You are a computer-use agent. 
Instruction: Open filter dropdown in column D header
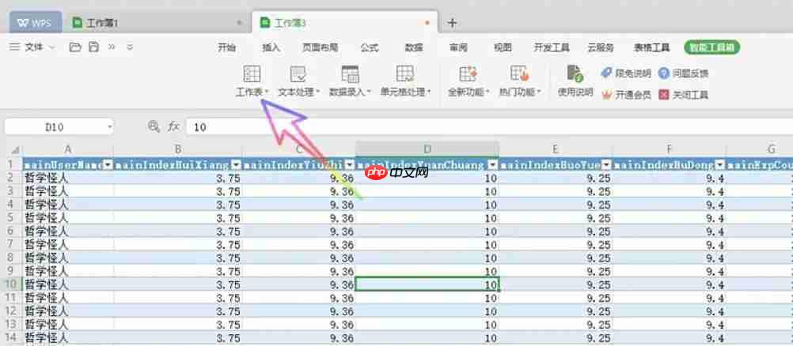coord(492,164)
